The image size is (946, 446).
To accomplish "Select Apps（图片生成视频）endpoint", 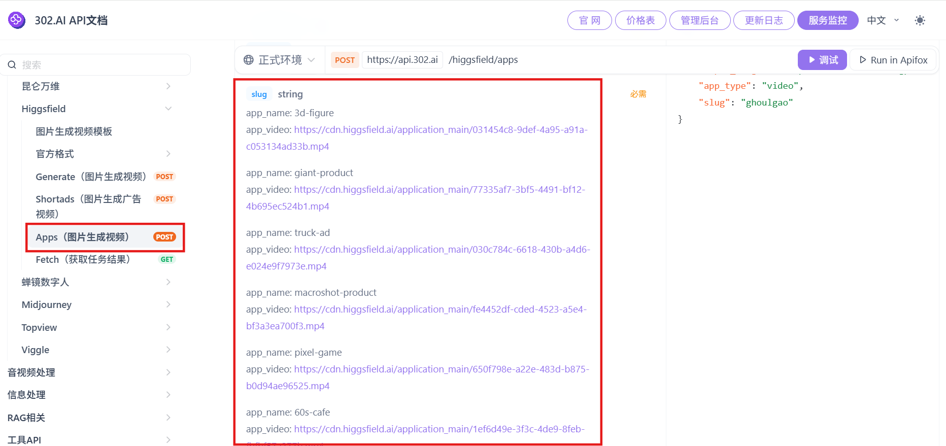I will pos(106,237).
